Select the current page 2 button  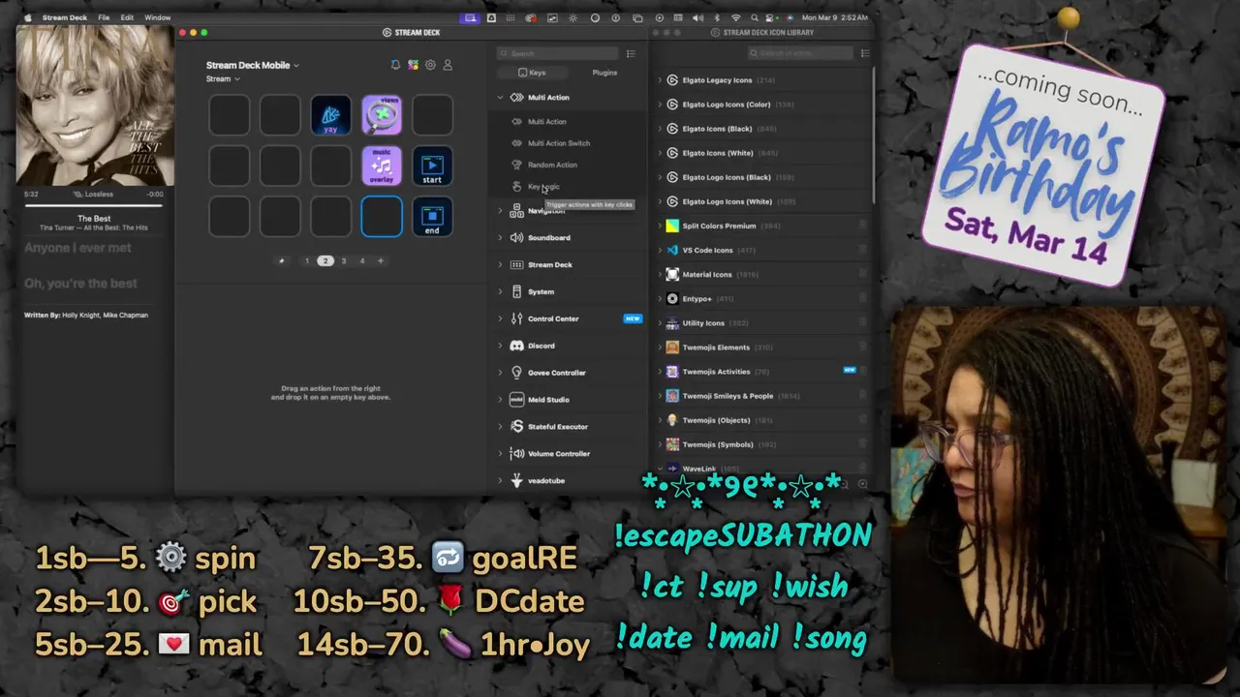coord(325,260)
